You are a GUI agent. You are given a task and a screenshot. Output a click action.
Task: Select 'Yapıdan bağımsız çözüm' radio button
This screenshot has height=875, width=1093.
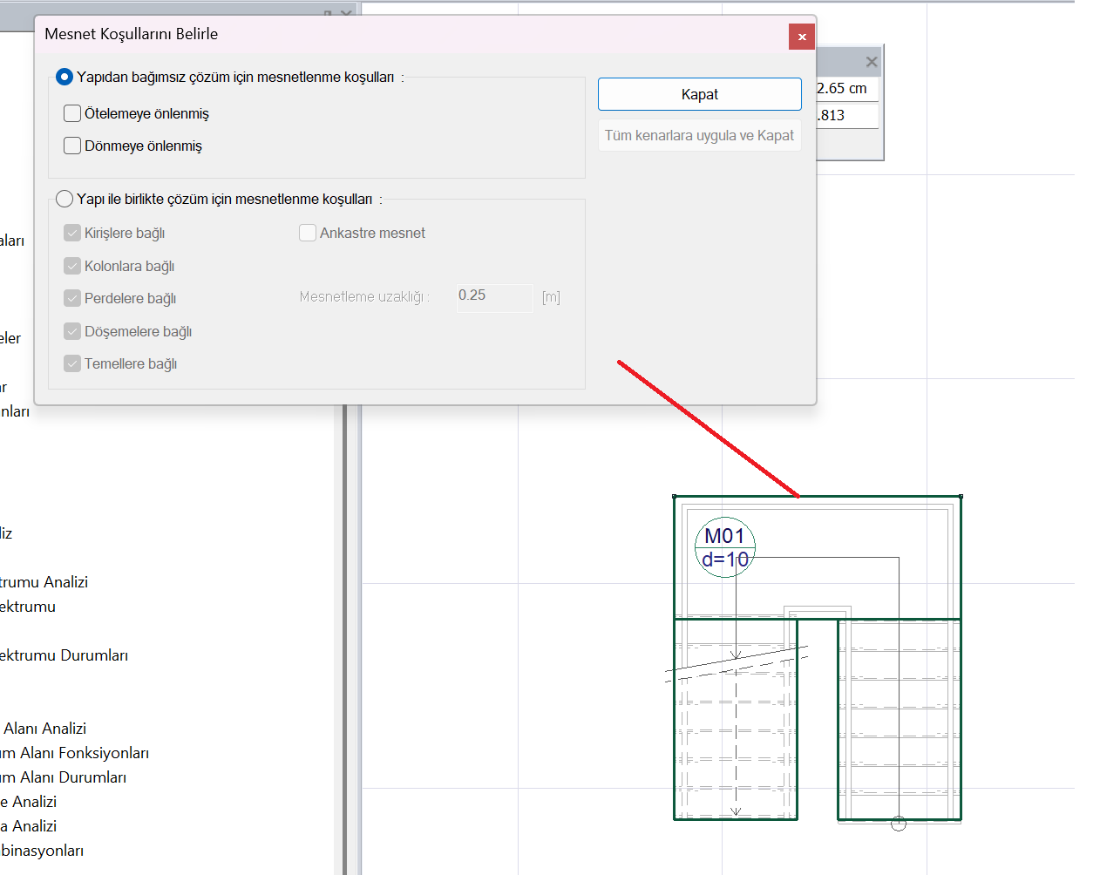[64, 77]
